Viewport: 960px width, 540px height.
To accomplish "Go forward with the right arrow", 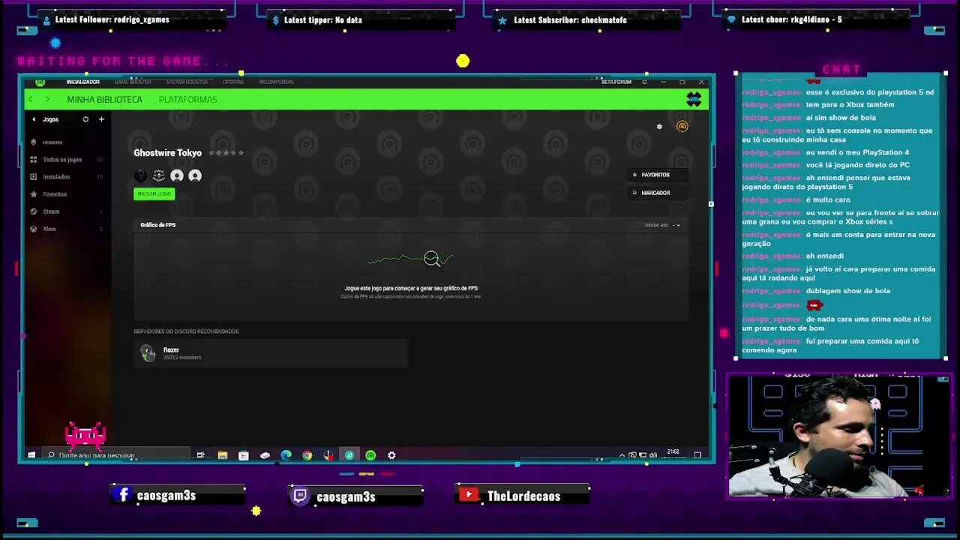I will point(46,99).
